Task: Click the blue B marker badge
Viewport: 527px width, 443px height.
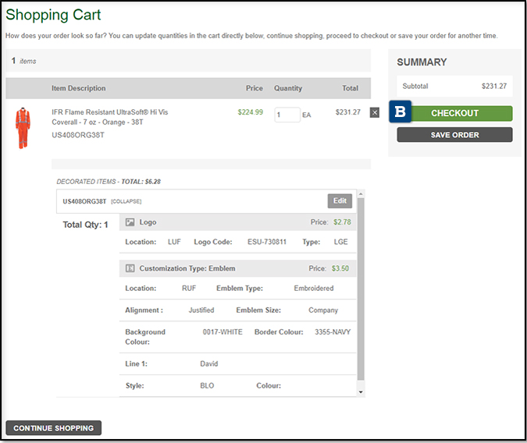Action: pyautogui.click(x=401, y=112)
